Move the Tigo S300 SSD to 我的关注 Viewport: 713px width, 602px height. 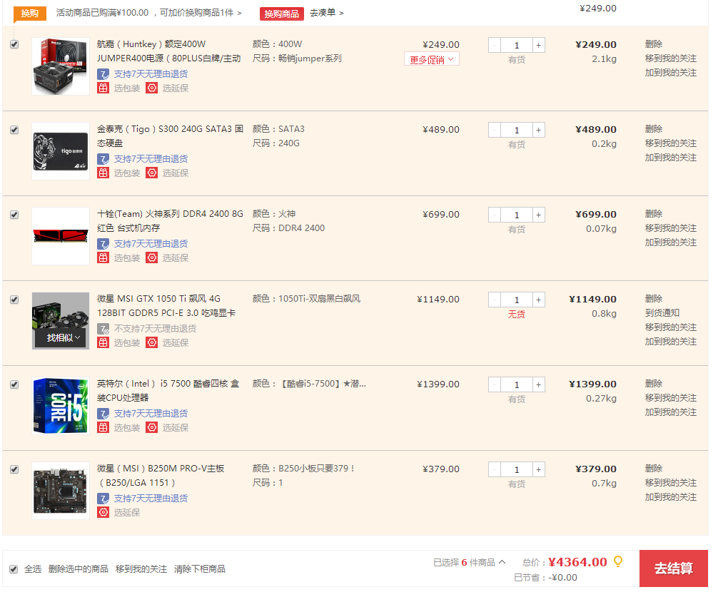coord(671,143)
